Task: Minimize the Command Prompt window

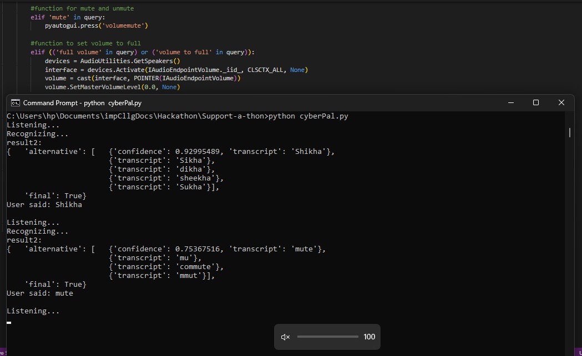Action: pos(511,102)
